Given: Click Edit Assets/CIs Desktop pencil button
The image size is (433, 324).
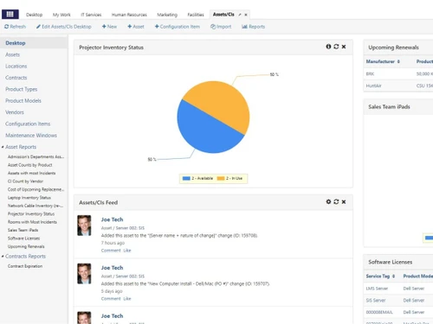Looking at the screenshot, I should pyautogui.click(x=64, y=27).
